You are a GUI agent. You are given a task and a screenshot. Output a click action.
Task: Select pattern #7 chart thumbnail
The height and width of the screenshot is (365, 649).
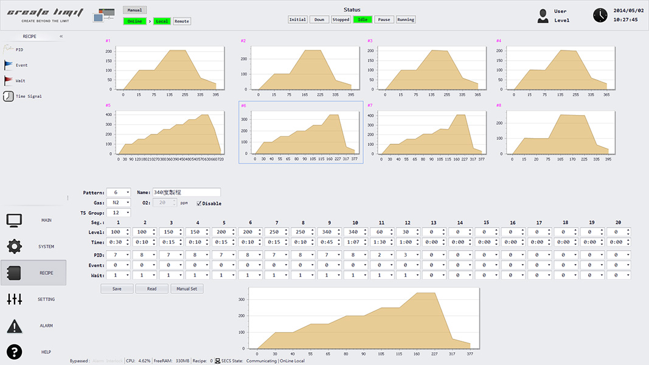pos(427,133)
